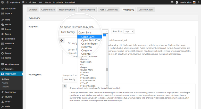Toggle body font preview contrast button
Screen dimensions: 201x109
point(62,41)
